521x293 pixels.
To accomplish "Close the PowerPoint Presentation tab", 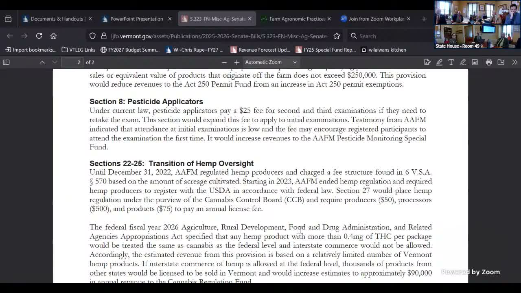I will point(170,19).
